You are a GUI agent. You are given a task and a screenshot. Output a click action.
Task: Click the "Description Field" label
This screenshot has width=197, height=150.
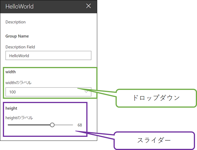(20, 47)
